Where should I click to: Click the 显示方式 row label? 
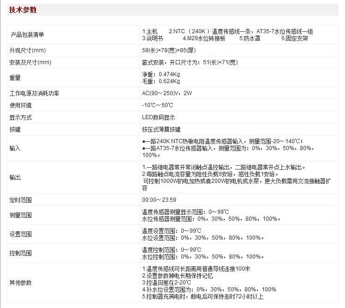pyautogui.click(x=20, y=117)
